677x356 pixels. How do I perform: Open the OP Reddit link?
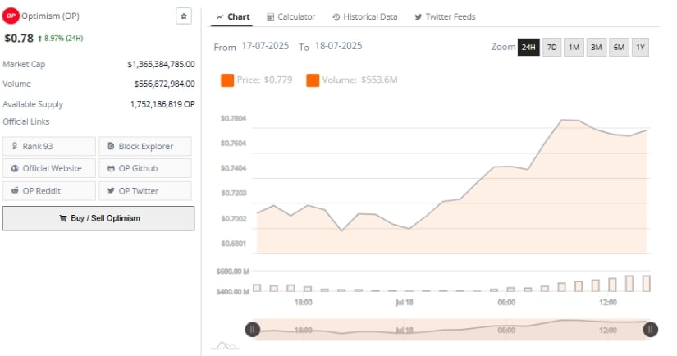pyautogui.click(x=48, y=191)
